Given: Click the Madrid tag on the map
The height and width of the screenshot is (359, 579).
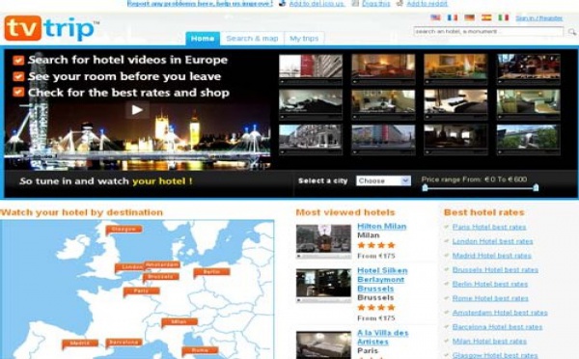Looking at the screenshot, I should [x=80, y=344].
